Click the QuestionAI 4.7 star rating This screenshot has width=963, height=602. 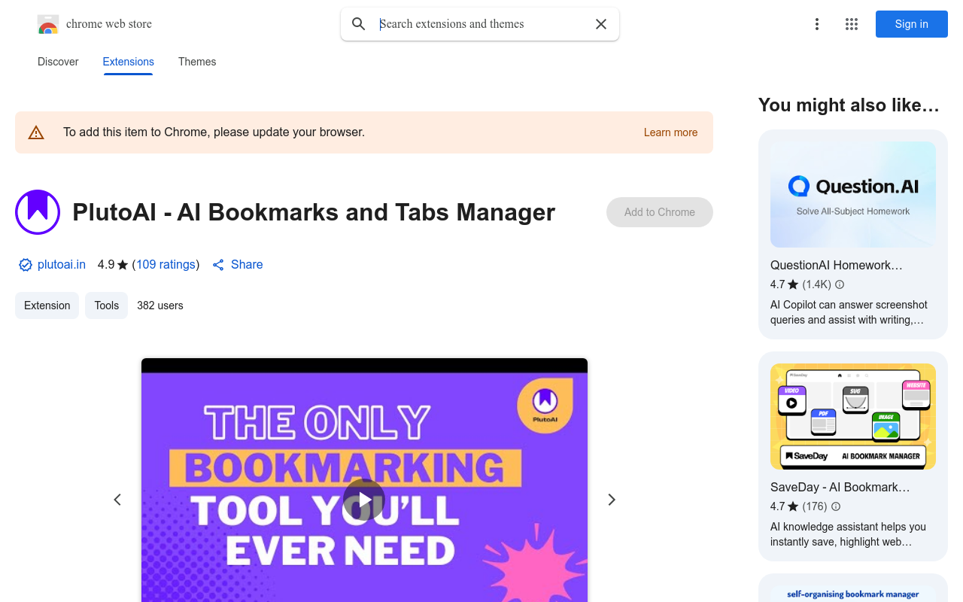(x=784, y=284)
